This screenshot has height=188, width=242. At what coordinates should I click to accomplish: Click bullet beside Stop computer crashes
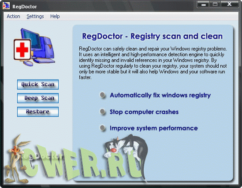click(103, 112)
